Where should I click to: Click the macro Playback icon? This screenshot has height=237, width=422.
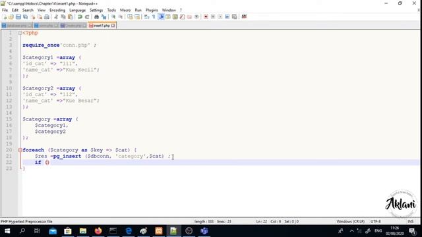[x=220, y=17]
